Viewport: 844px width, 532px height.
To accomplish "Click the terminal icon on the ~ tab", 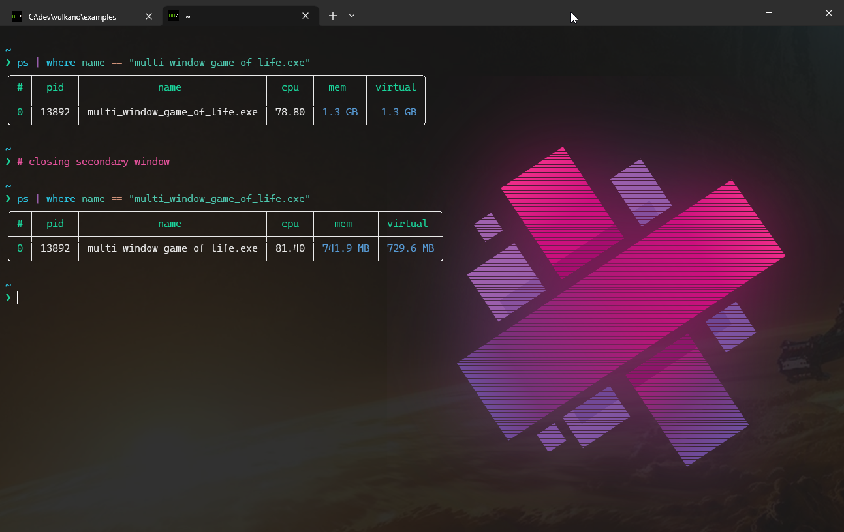I will tap(173, 15).
